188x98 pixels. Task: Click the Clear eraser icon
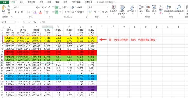[160, 13]
